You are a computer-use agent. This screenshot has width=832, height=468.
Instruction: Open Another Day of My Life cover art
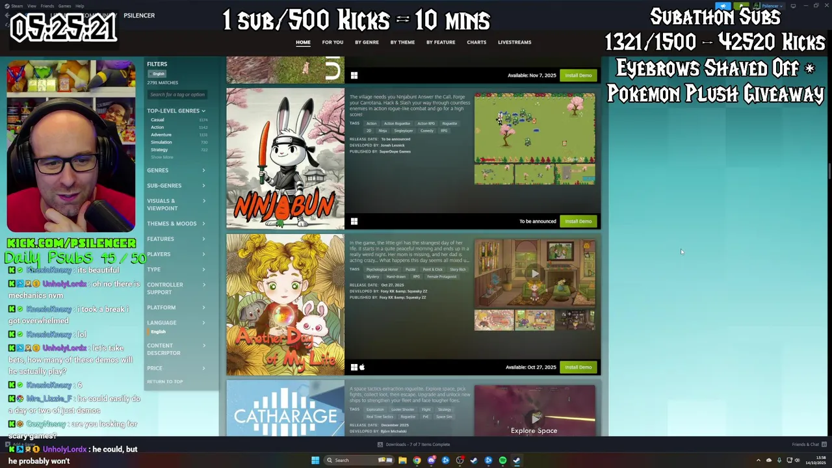point(285,305)
